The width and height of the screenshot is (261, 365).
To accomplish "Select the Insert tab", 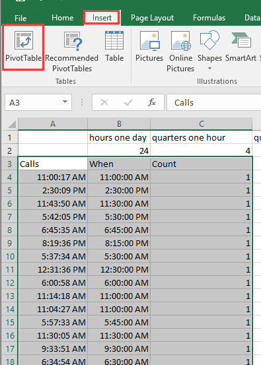I will pyautogui.click(x=102, y=18).
